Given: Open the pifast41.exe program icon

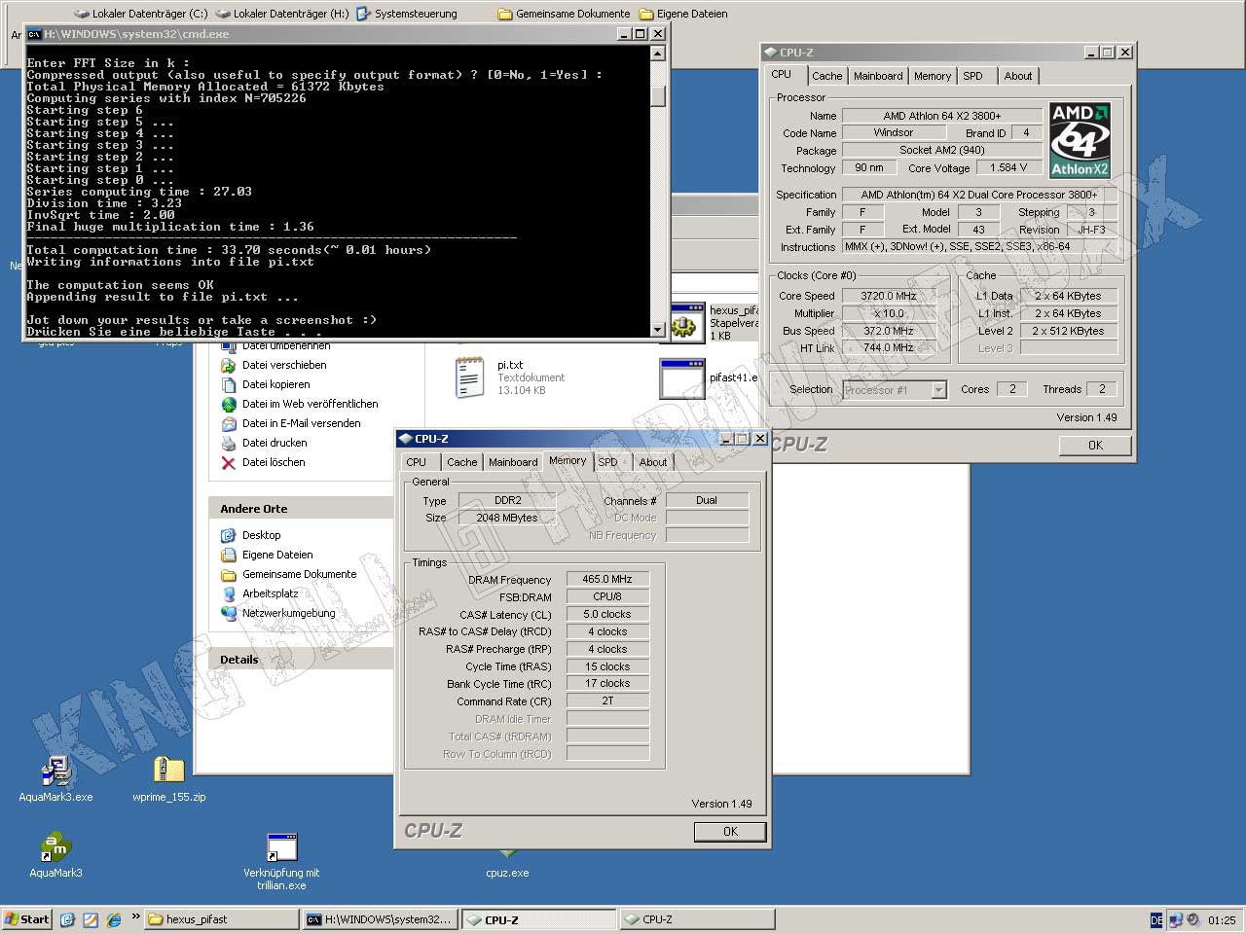Looking at the screenshot, I should tap(681, 378).
